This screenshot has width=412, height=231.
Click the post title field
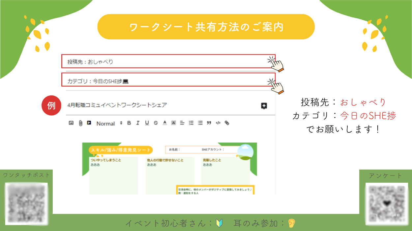[158, 105]
